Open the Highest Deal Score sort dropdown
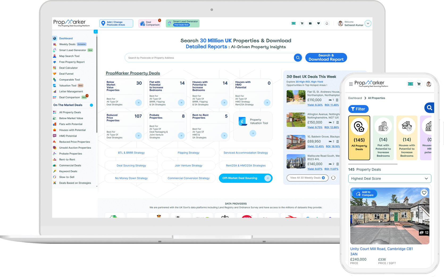 [x=389, y=178]
